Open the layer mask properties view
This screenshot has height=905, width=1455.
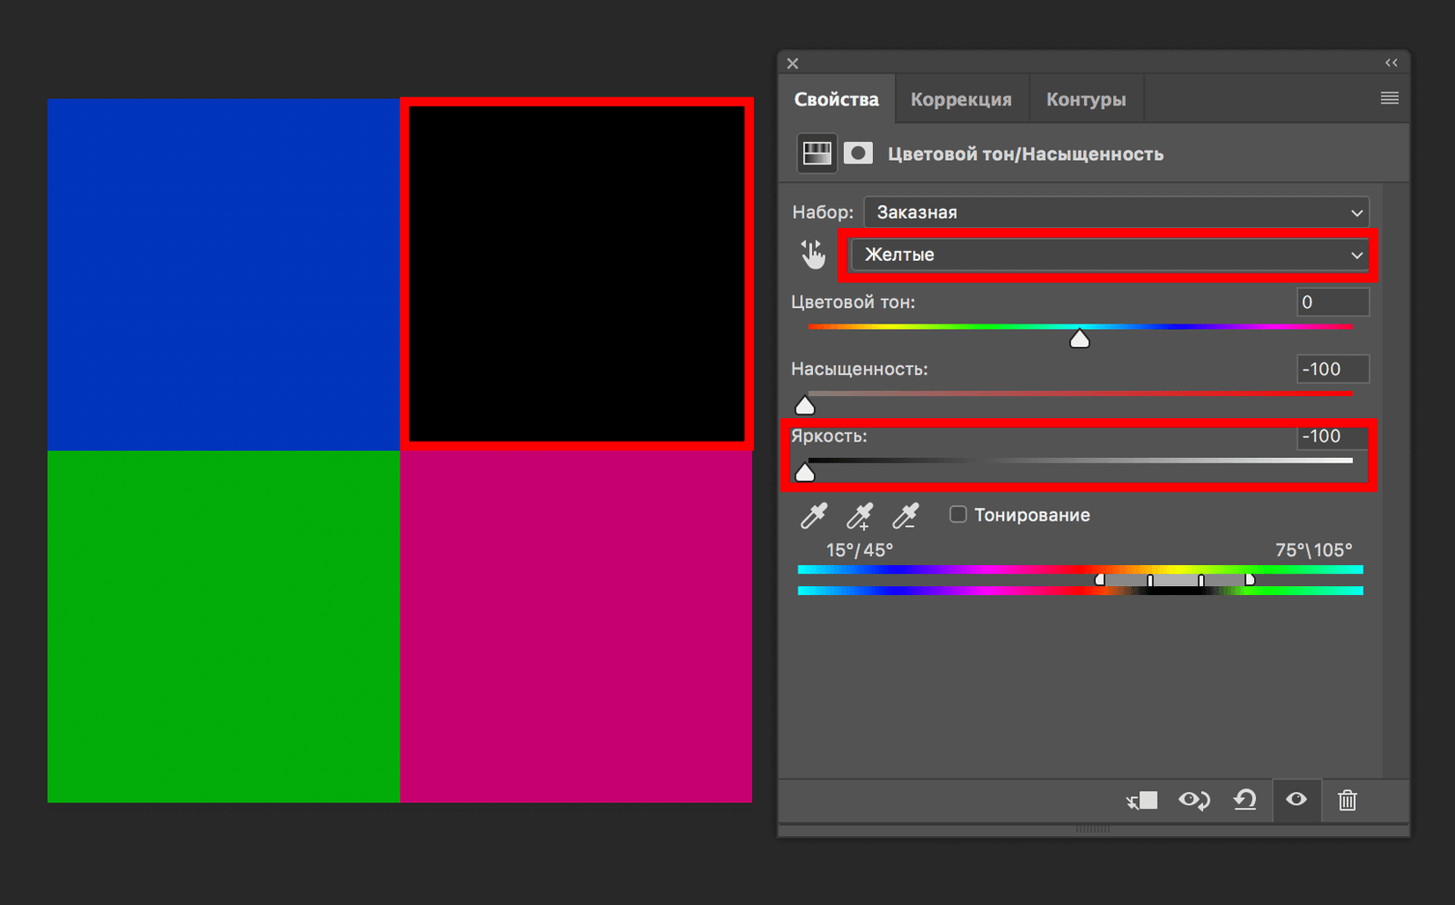(857, 153)
